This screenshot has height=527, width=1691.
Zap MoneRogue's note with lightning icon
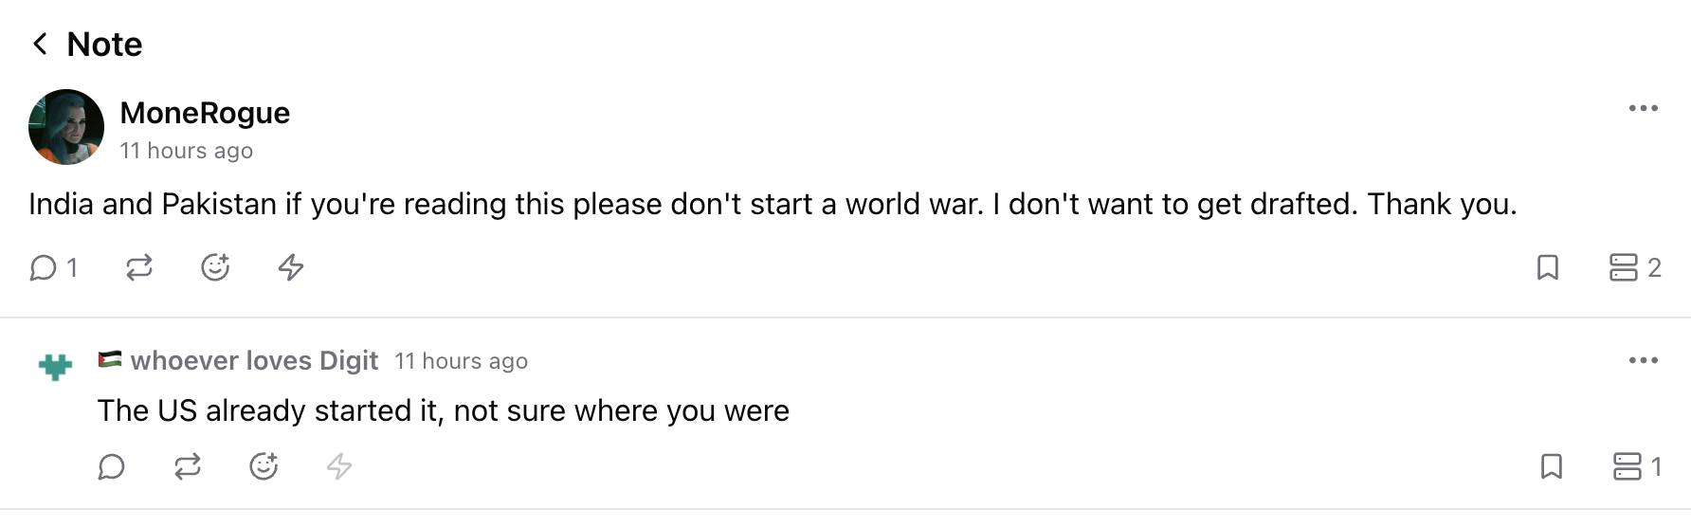(291, 268)
